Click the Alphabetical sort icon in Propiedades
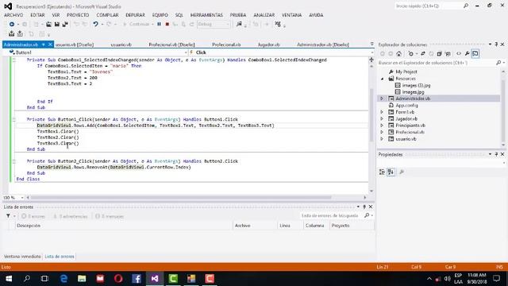Viewport: 508px width, 286px height. coord(391,172)
